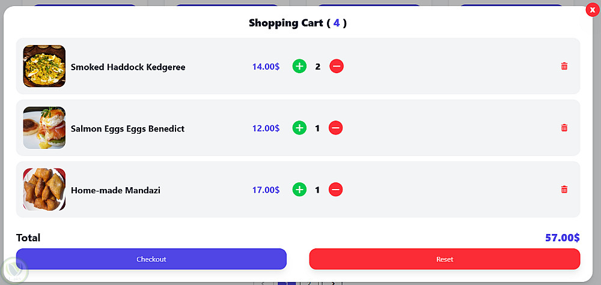Viewport: 601px width, 285px height.
Task: Click the Salmon Eggs Benedict image
Action: tap(44, 128)
